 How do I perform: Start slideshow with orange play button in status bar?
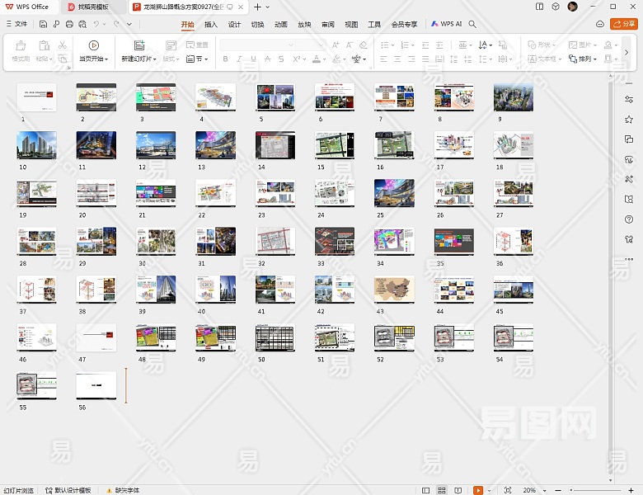(x=478, y=490)
